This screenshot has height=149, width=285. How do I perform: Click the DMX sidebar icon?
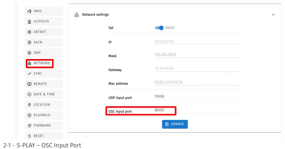coord(29,53)
